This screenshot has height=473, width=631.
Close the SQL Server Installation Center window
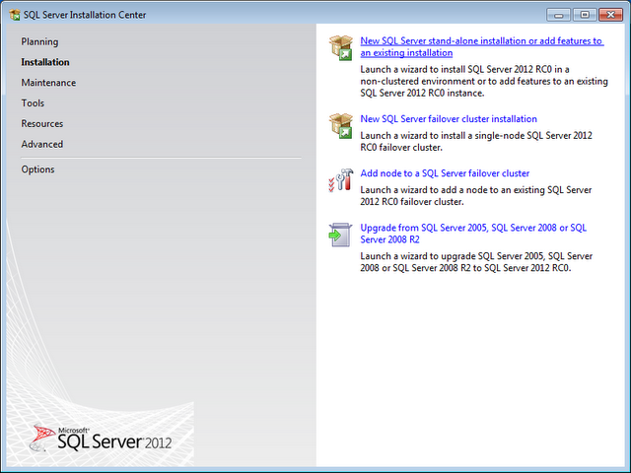point(610,15)
